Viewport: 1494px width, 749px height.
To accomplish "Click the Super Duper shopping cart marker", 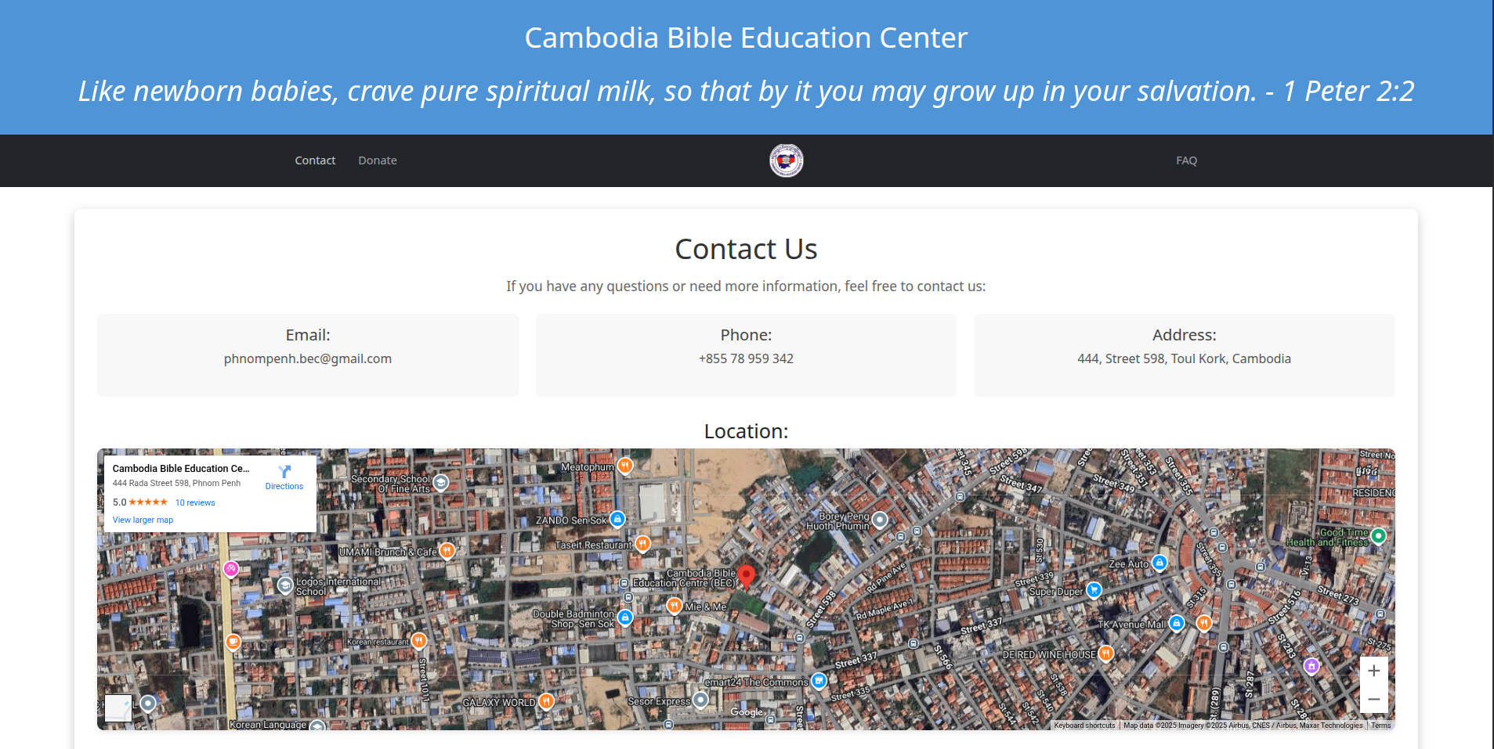I will point(1094,590).
